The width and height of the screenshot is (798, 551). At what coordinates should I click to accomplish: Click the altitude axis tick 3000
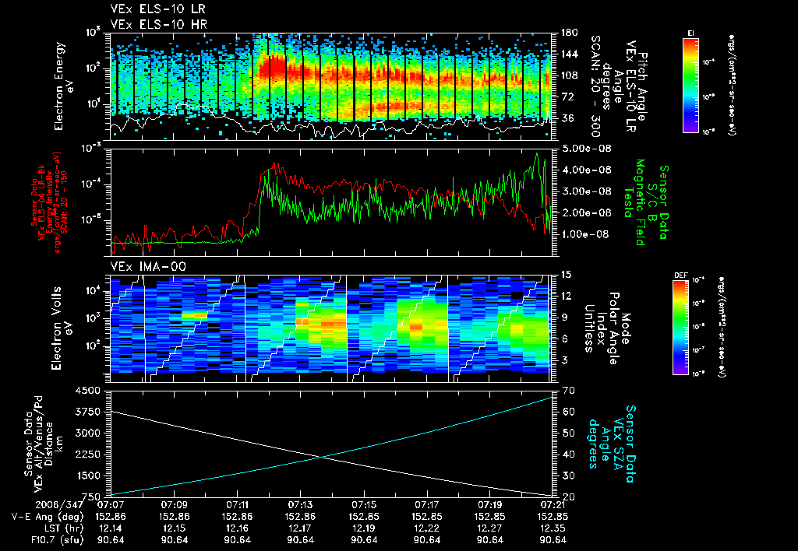pos(87,433)
